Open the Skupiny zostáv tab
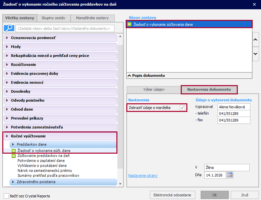 coord(53,18)
